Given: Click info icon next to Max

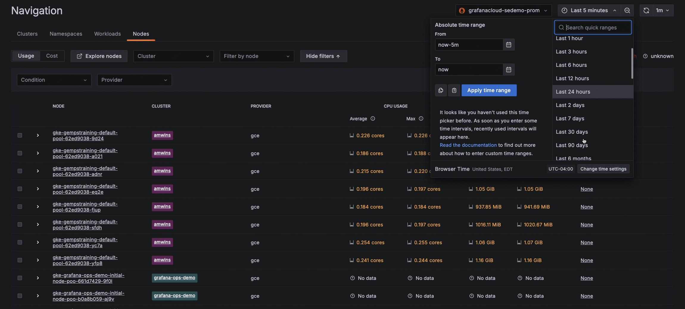Looking at the screenshot, I should point(421,119).
